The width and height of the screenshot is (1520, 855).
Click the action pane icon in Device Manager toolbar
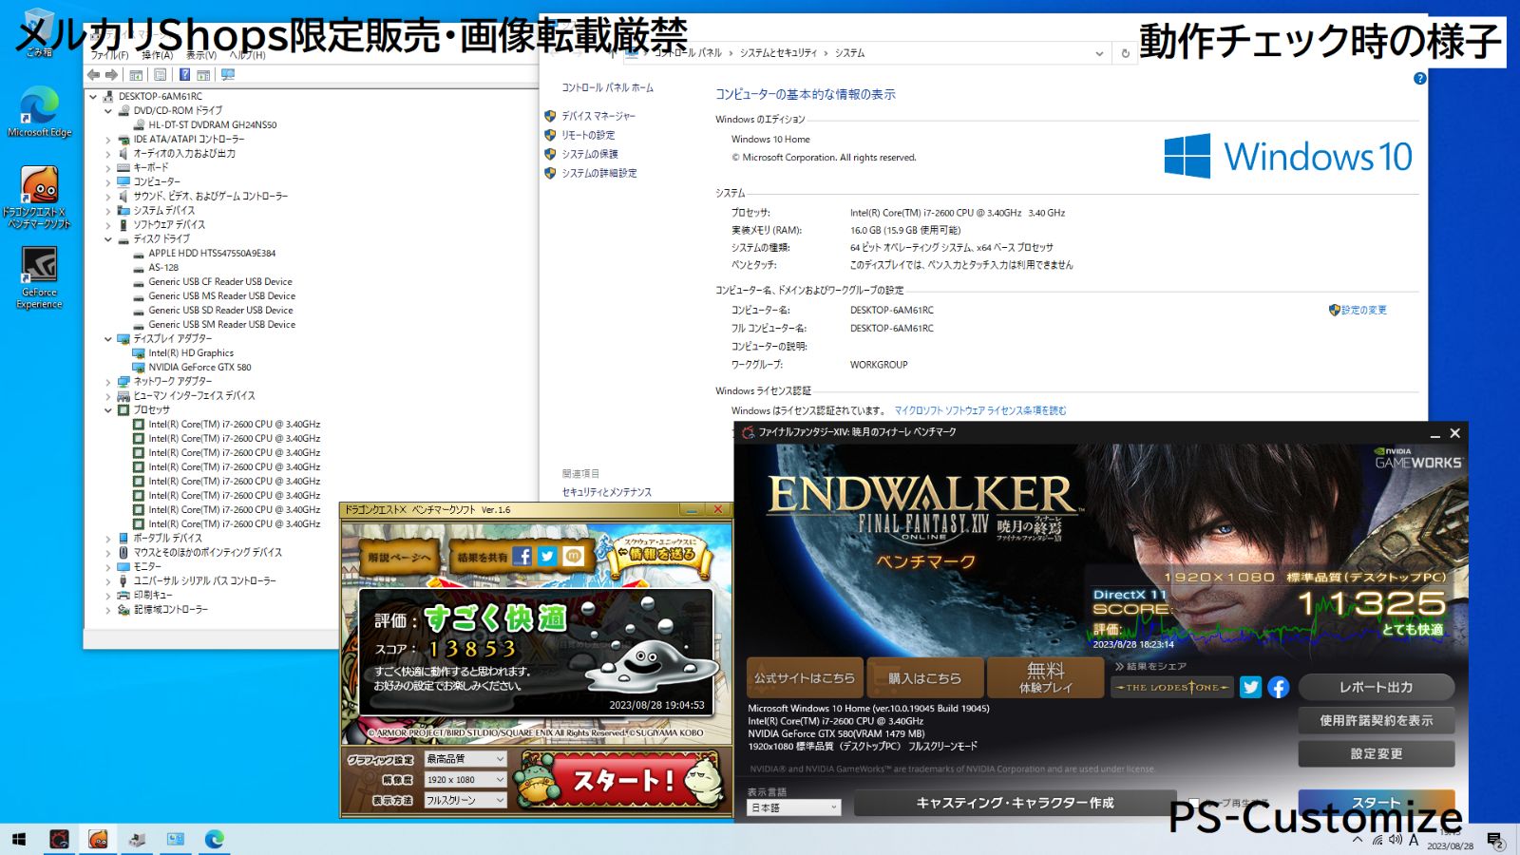click(203, 75)
